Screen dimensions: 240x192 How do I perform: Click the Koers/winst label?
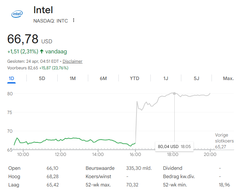[x=98, y=176]
